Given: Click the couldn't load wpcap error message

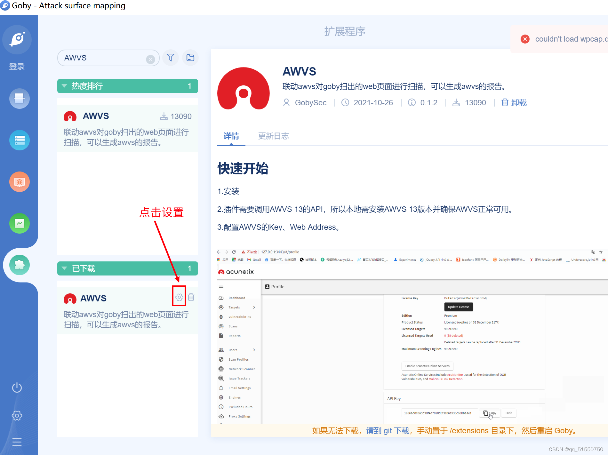Looking at the screenshot, I should tap(572, 39).
